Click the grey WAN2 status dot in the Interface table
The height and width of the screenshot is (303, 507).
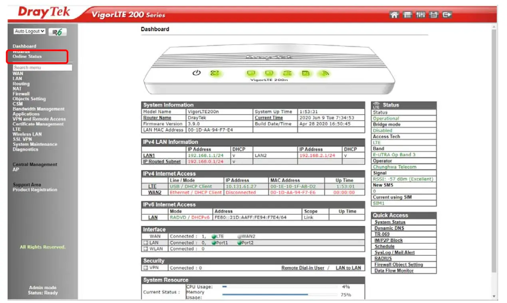[239, 236]
